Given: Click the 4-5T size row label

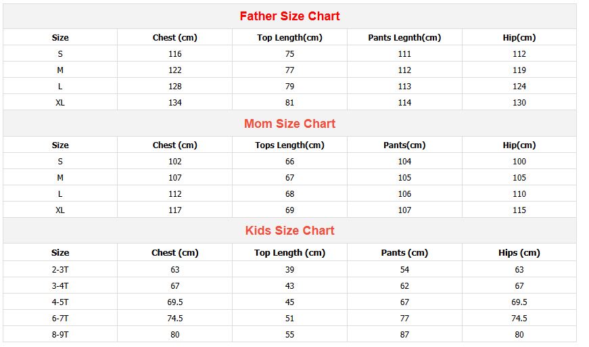Looking at the screenshot, I should point(60,302).
